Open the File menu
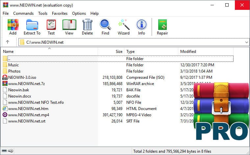Image resolution: width=250 pixels, height=155 pixels. coord(6,13)
